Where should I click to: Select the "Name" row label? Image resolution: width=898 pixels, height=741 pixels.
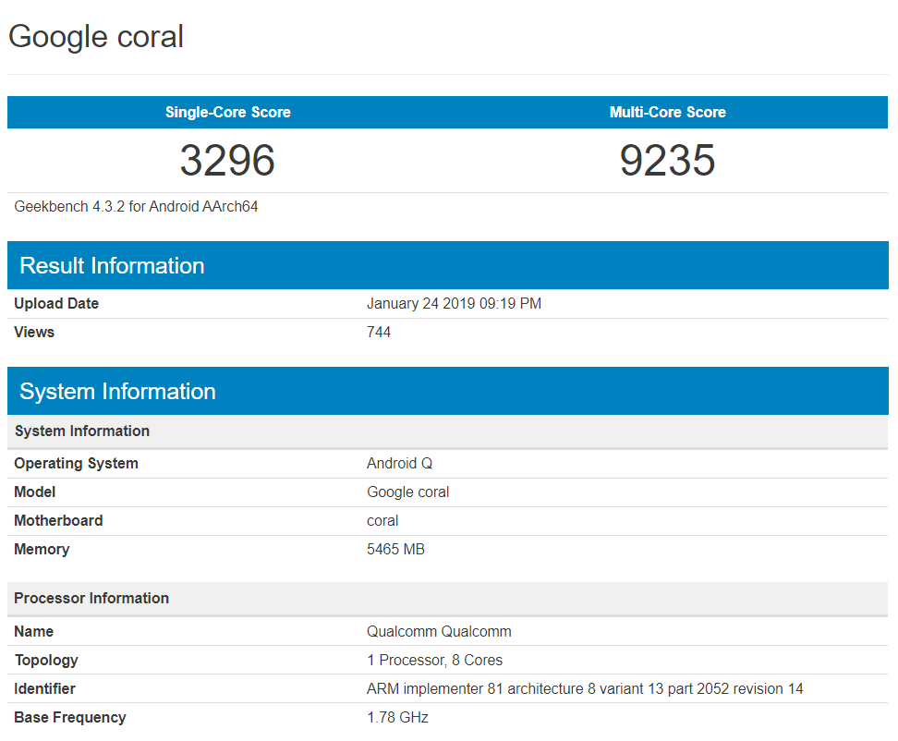click(x=34, y=632)
